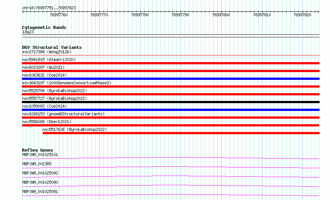Image resolution: width=330 pixels, height=200 pixels.
Task: Click ruler position label 76997780
Action: click(x=140, y=15)
